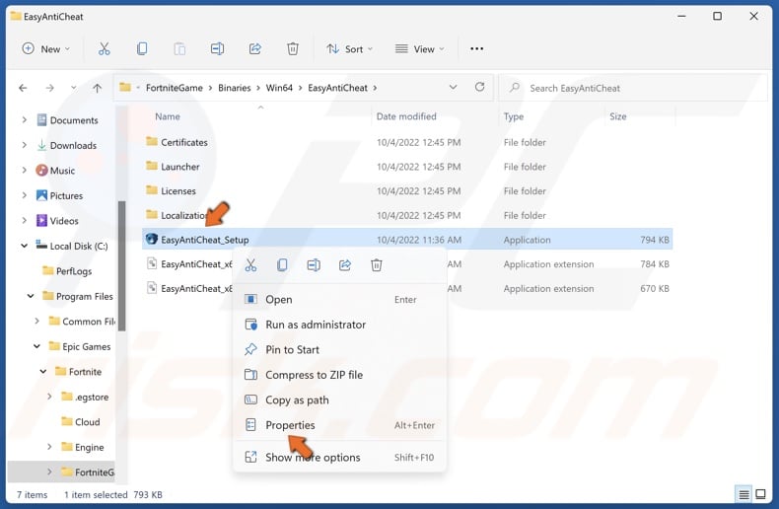The image size is (779, 509).
Task: Go forward with the right arrow button
Action: tap(49, 88)
